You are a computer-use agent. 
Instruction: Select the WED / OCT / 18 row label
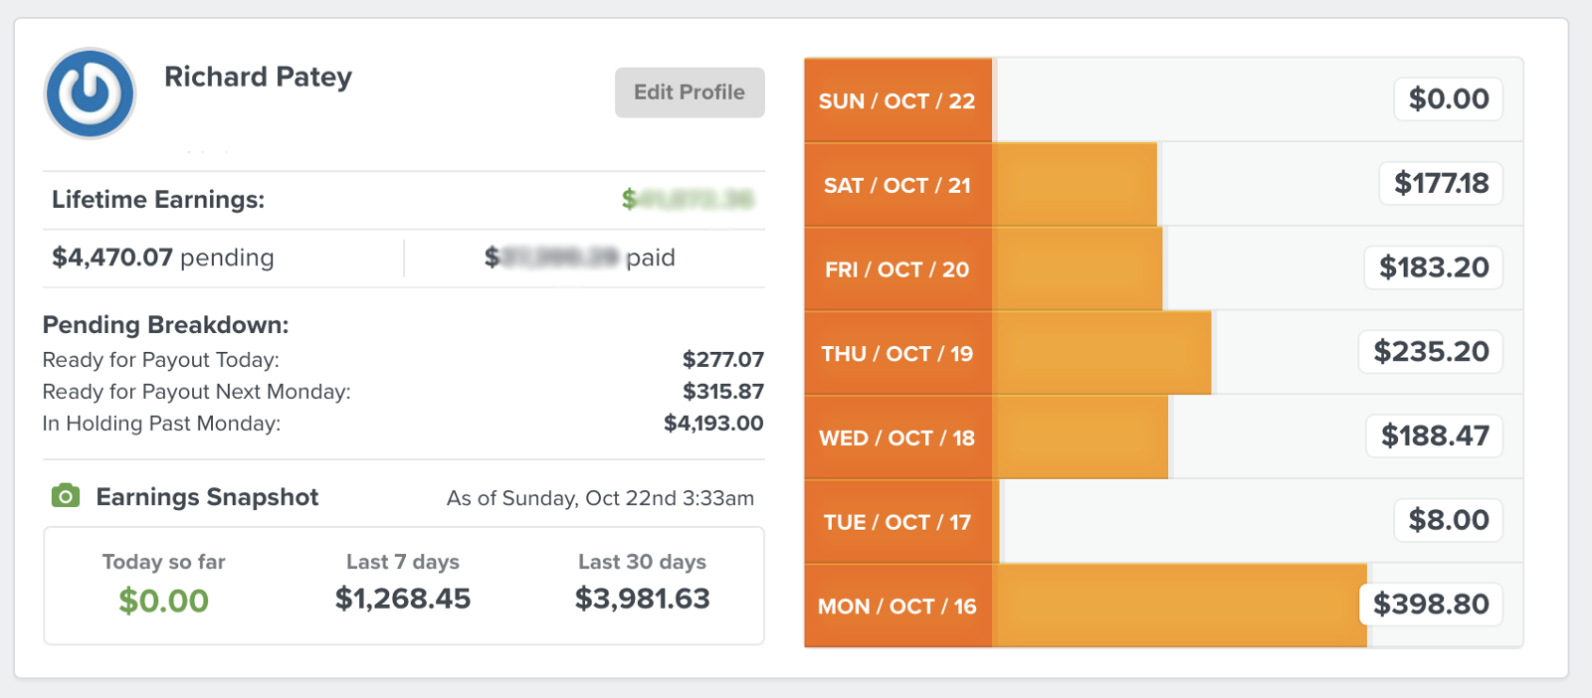click(x=896, y=438)
